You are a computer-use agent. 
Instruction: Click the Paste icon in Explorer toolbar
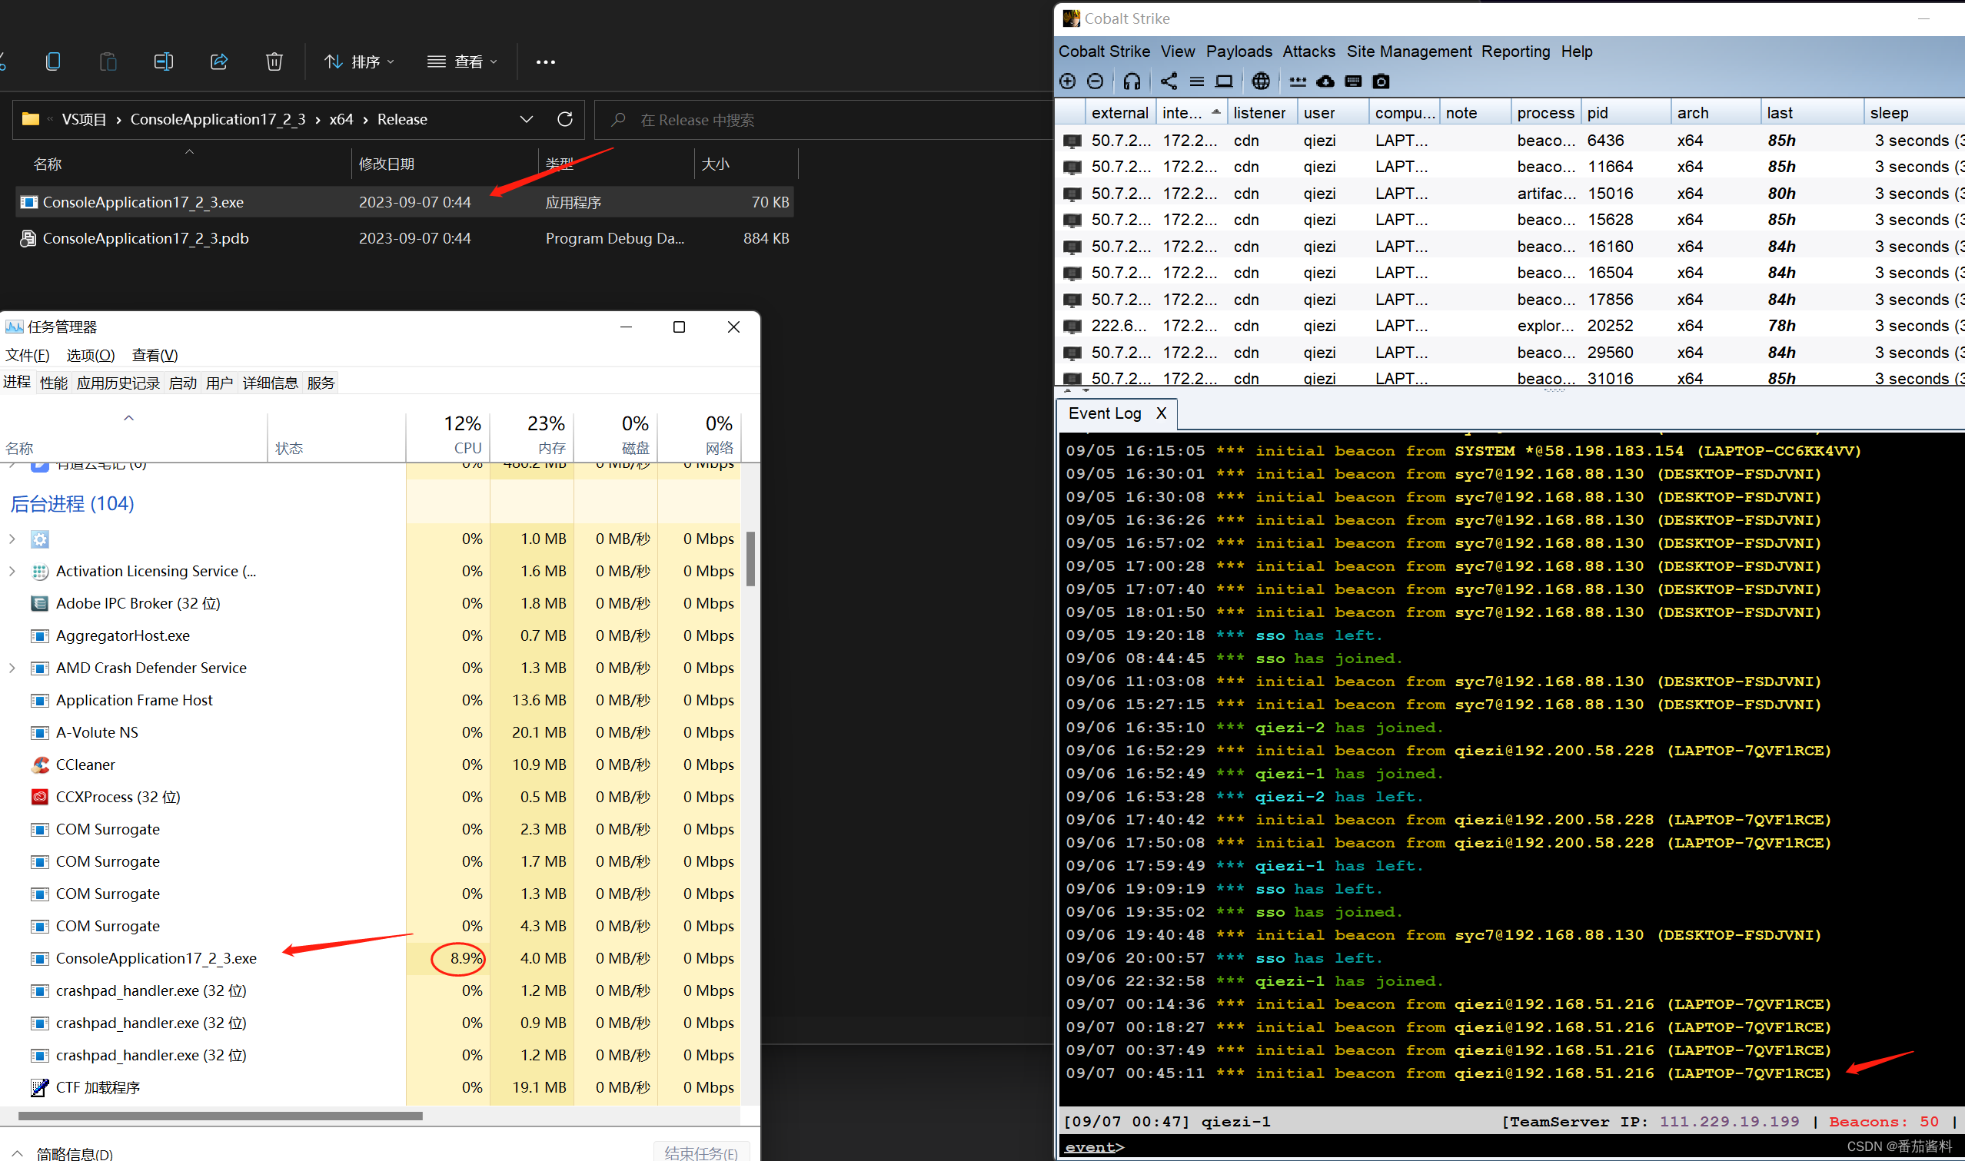[x=108, y=61]
